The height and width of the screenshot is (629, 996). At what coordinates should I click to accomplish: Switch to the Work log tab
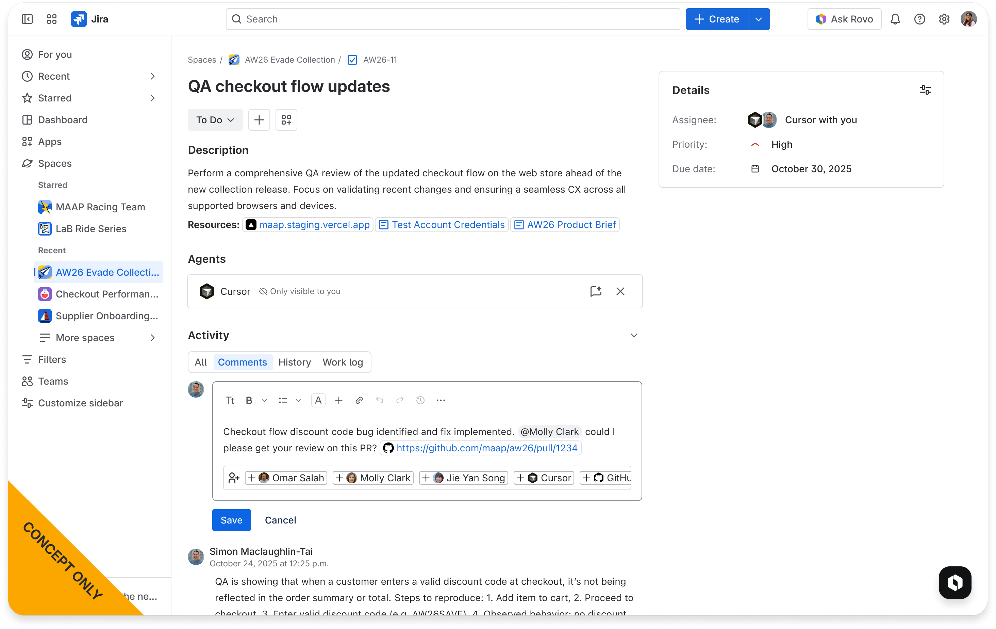coord(343,362)
